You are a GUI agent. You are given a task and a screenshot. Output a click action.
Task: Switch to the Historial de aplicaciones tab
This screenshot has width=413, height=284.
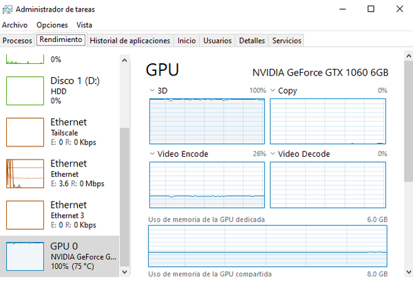[x=130, y=41]
